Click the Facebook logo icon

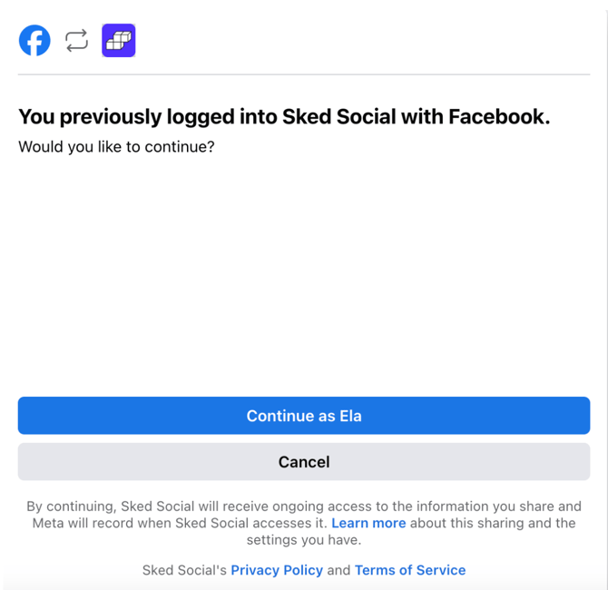(x=34, y=41)
